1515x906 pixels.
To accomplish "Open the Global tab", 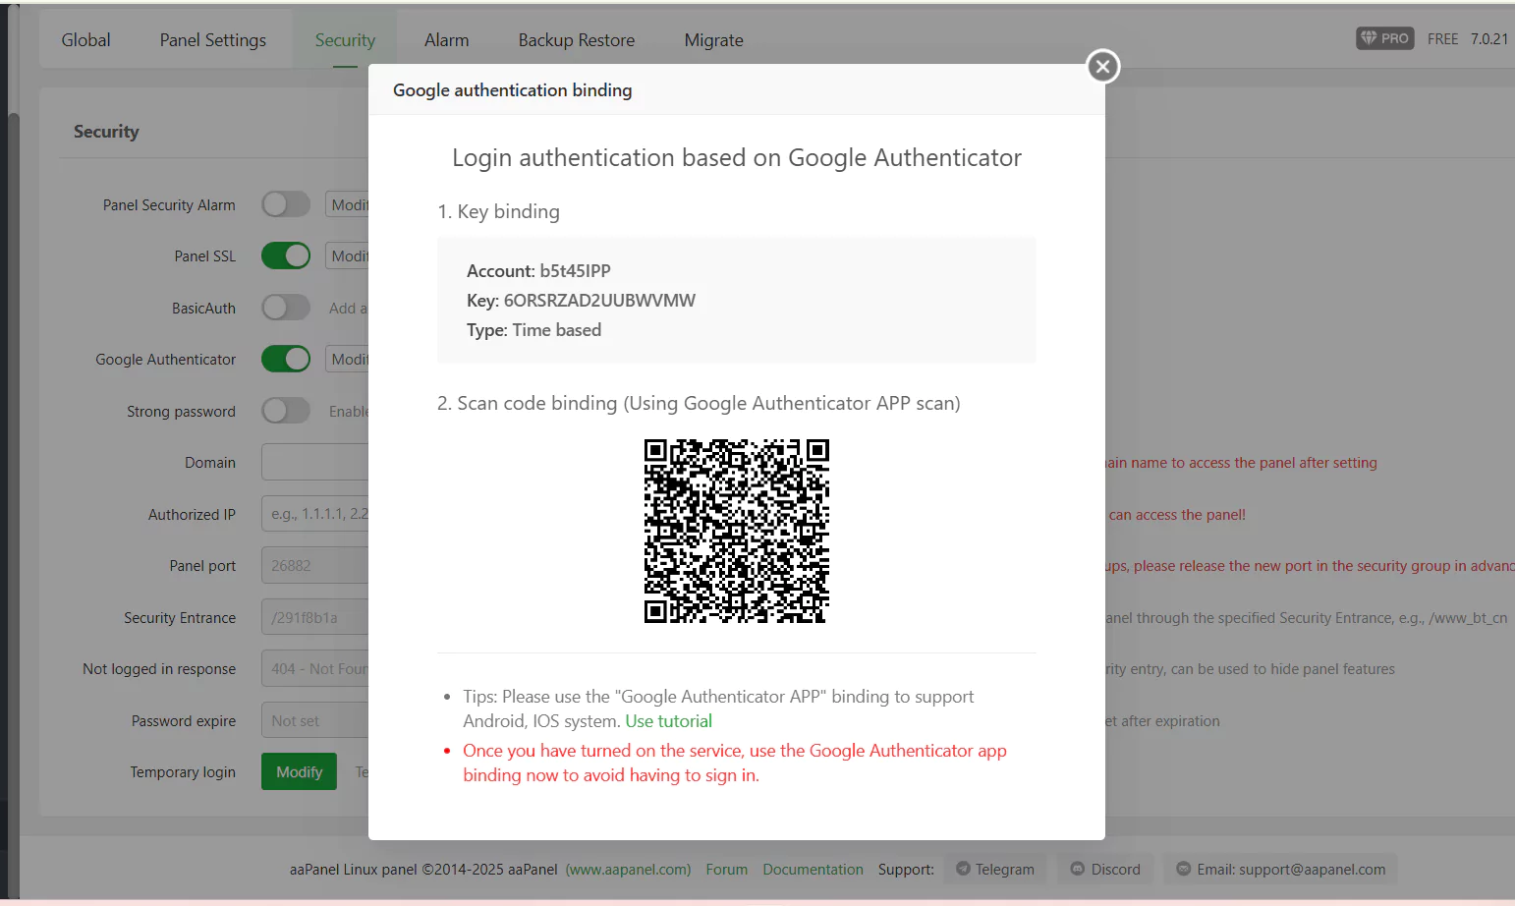I will [x=86, y=40].
